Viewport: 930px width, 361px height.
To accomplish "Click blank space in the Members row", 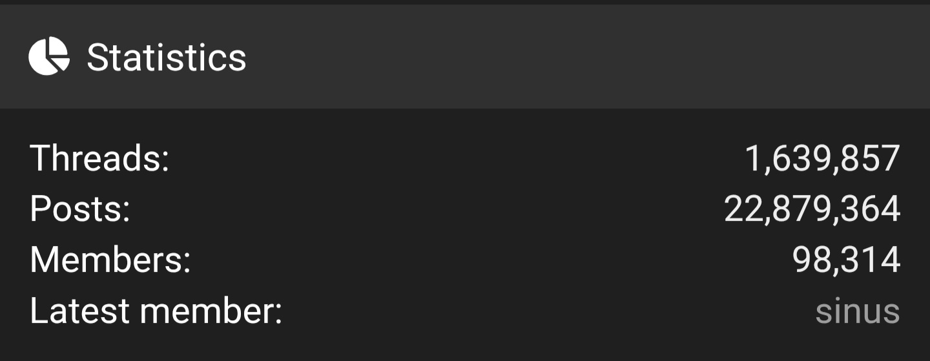I will click(491, 261).
